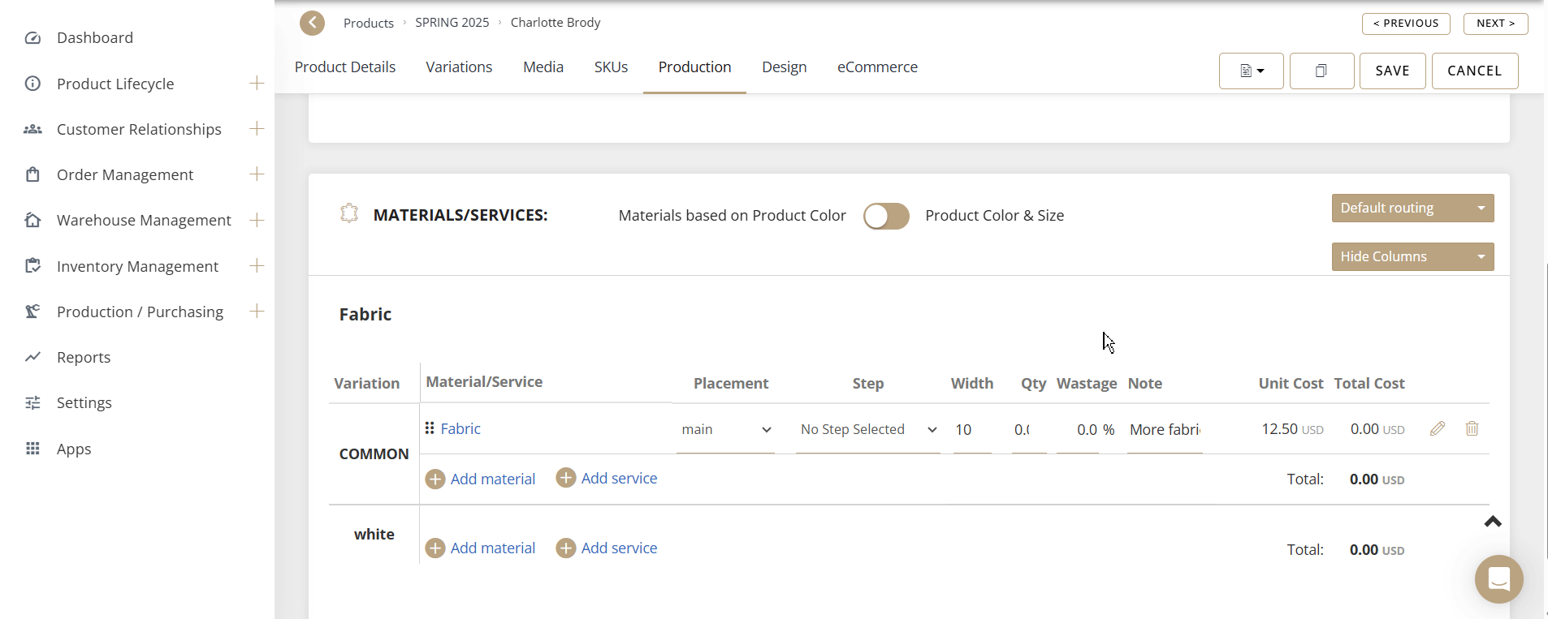
Task: Click the Reports sidebar icon
Action: pos(32,357)
